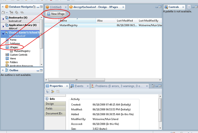This screenshot has width=198, height=133.
Task: Click the Custom Controls icon
Action: point(7,55)
